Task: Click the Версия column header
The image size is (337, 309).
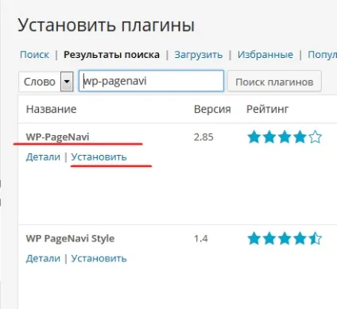Action: pyautogui.click(x=212, y=109)
